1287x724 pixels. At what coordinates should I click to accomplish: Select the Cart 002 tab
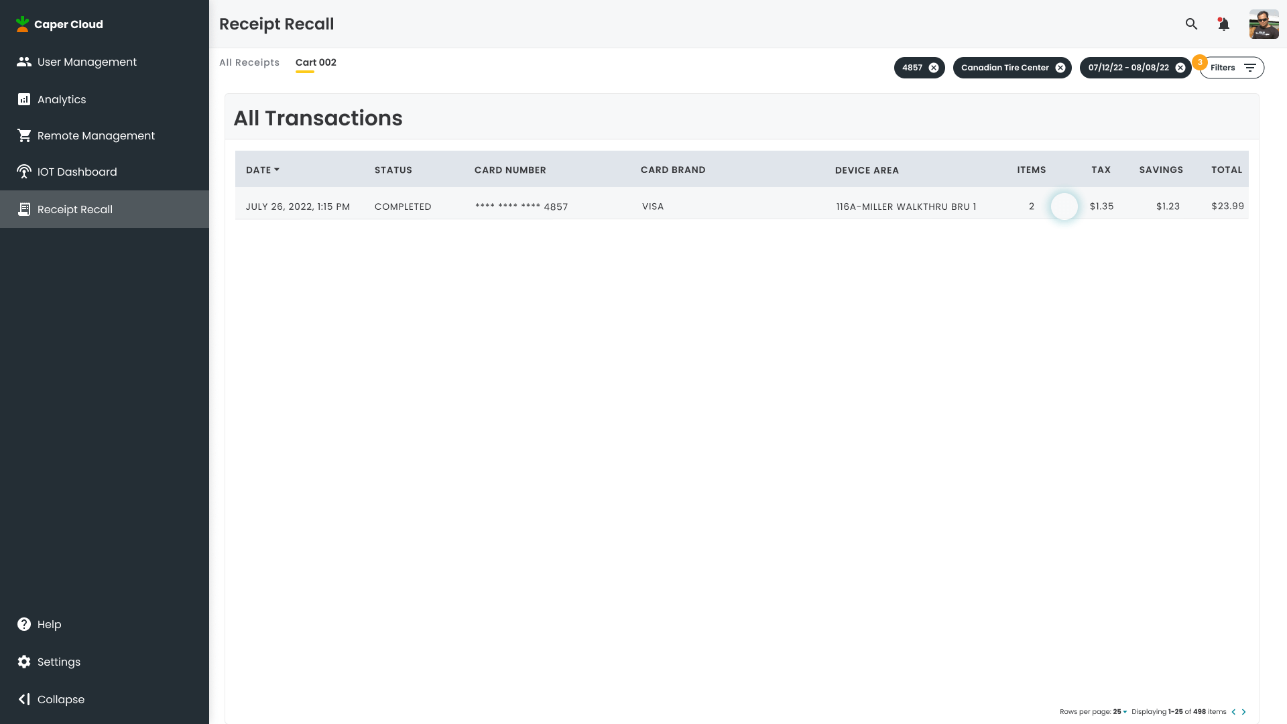pyautogui.click(x=316, y=62)
